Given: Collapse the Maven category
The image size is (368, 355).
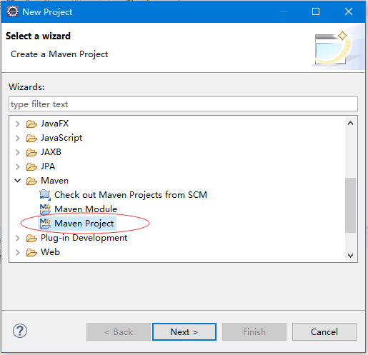Looking at the screenshot, I should click(17, 181).
